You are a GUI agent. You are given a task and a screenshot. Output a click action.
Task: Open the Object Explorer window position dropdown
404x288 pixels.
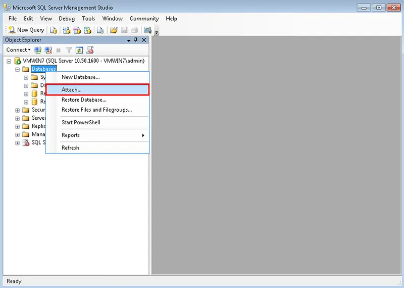129,40
